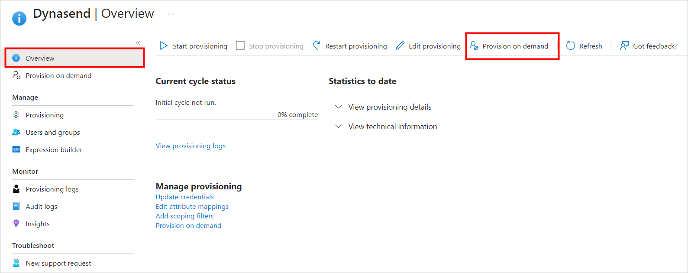
Task: Open the Expression builder sidebar icon
Action: point(16,149)
